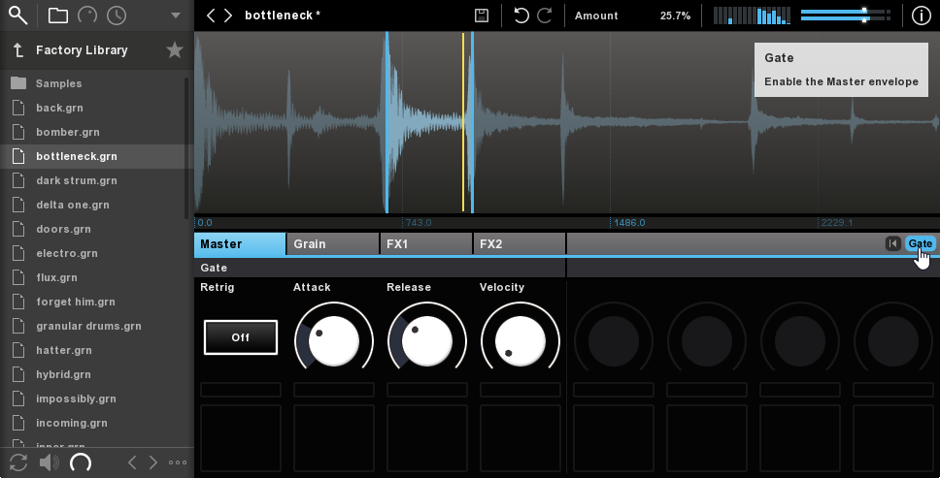
Task: Select the folder browse icon
Action: (57, 16)
